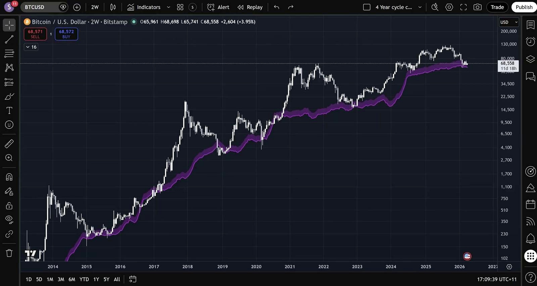Open the USD currency dropdown
Screen dimensions: 537x286
point(509,22)
